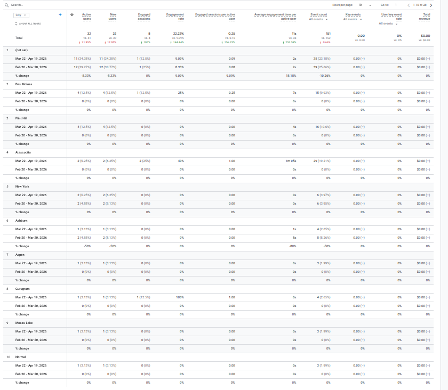Select the Des Moines city row
The width and height of the screenshot is (448, 390).
[23, 84]
